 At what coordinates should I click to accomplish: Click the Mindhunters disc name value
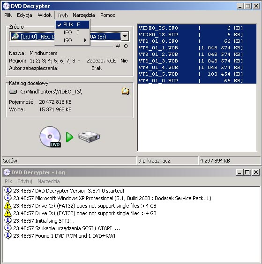coord(44,53)
